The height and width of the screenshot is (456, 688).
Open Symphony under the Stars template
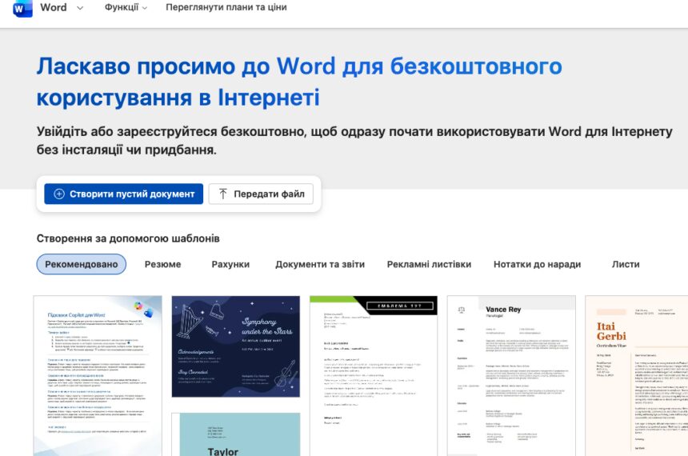tap(236, 346)
